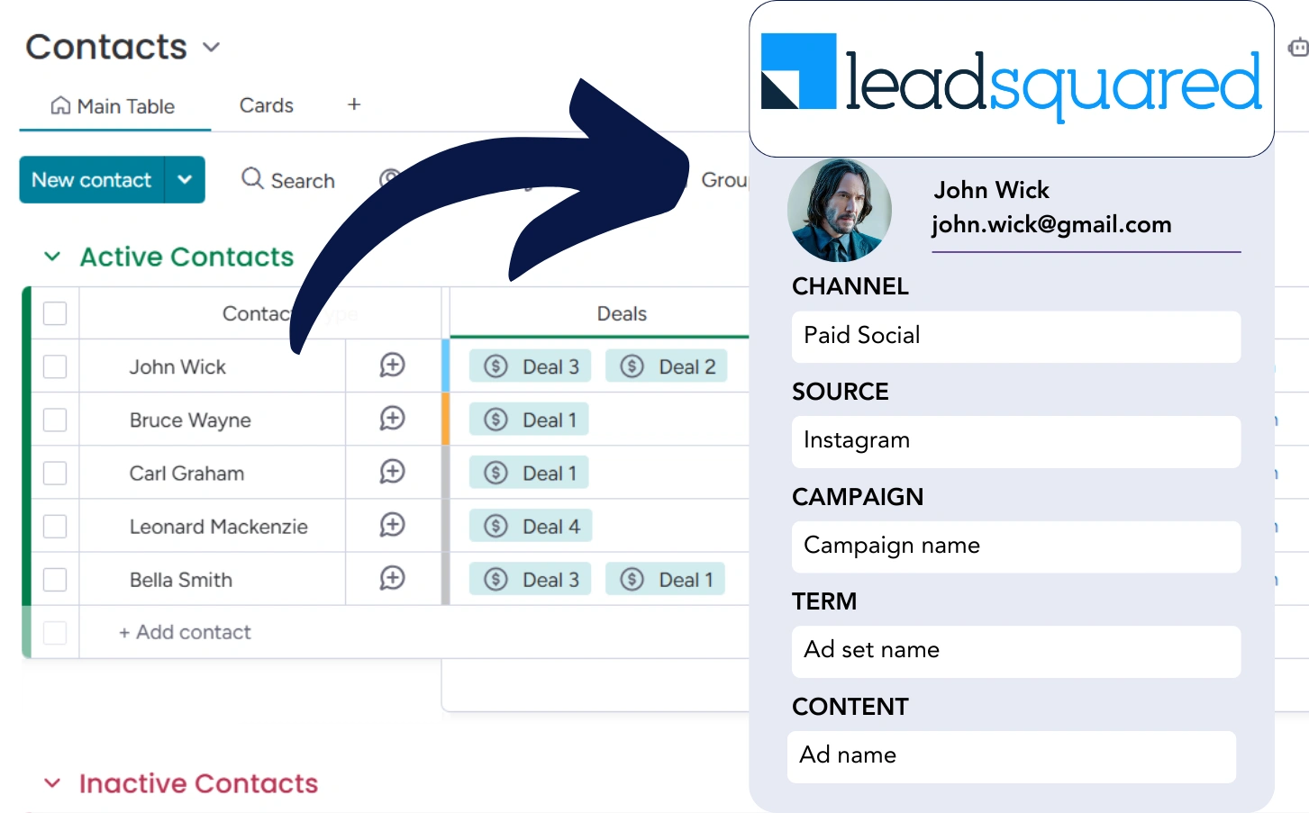The height and width of the screenshot is (813, 1309).
Task: Click Bruce Wayne name in table
Action: click(190, 420)
